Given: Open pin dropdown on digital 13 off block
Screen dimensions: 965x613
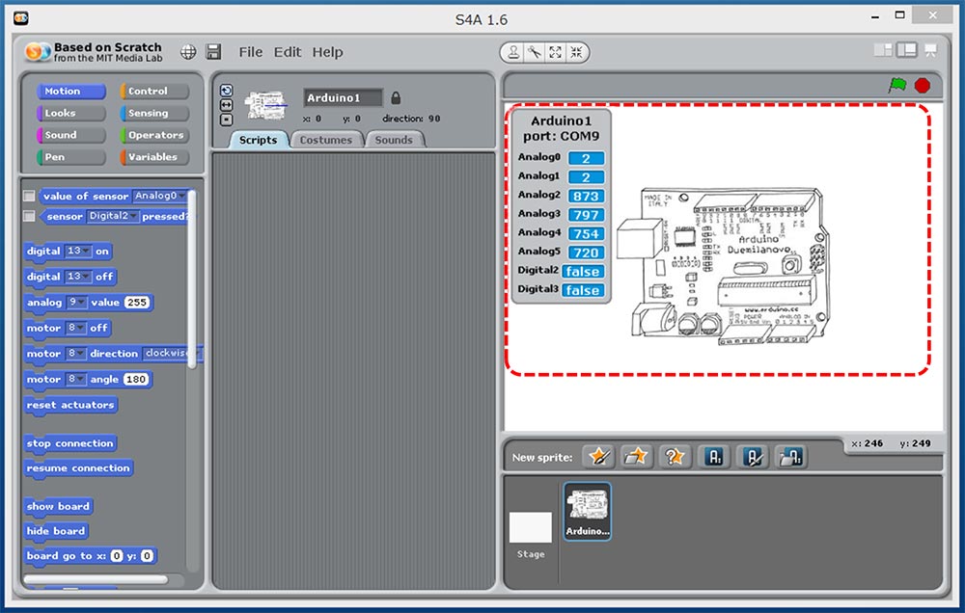Looking at the screenshot, I should tap(78, 277).
